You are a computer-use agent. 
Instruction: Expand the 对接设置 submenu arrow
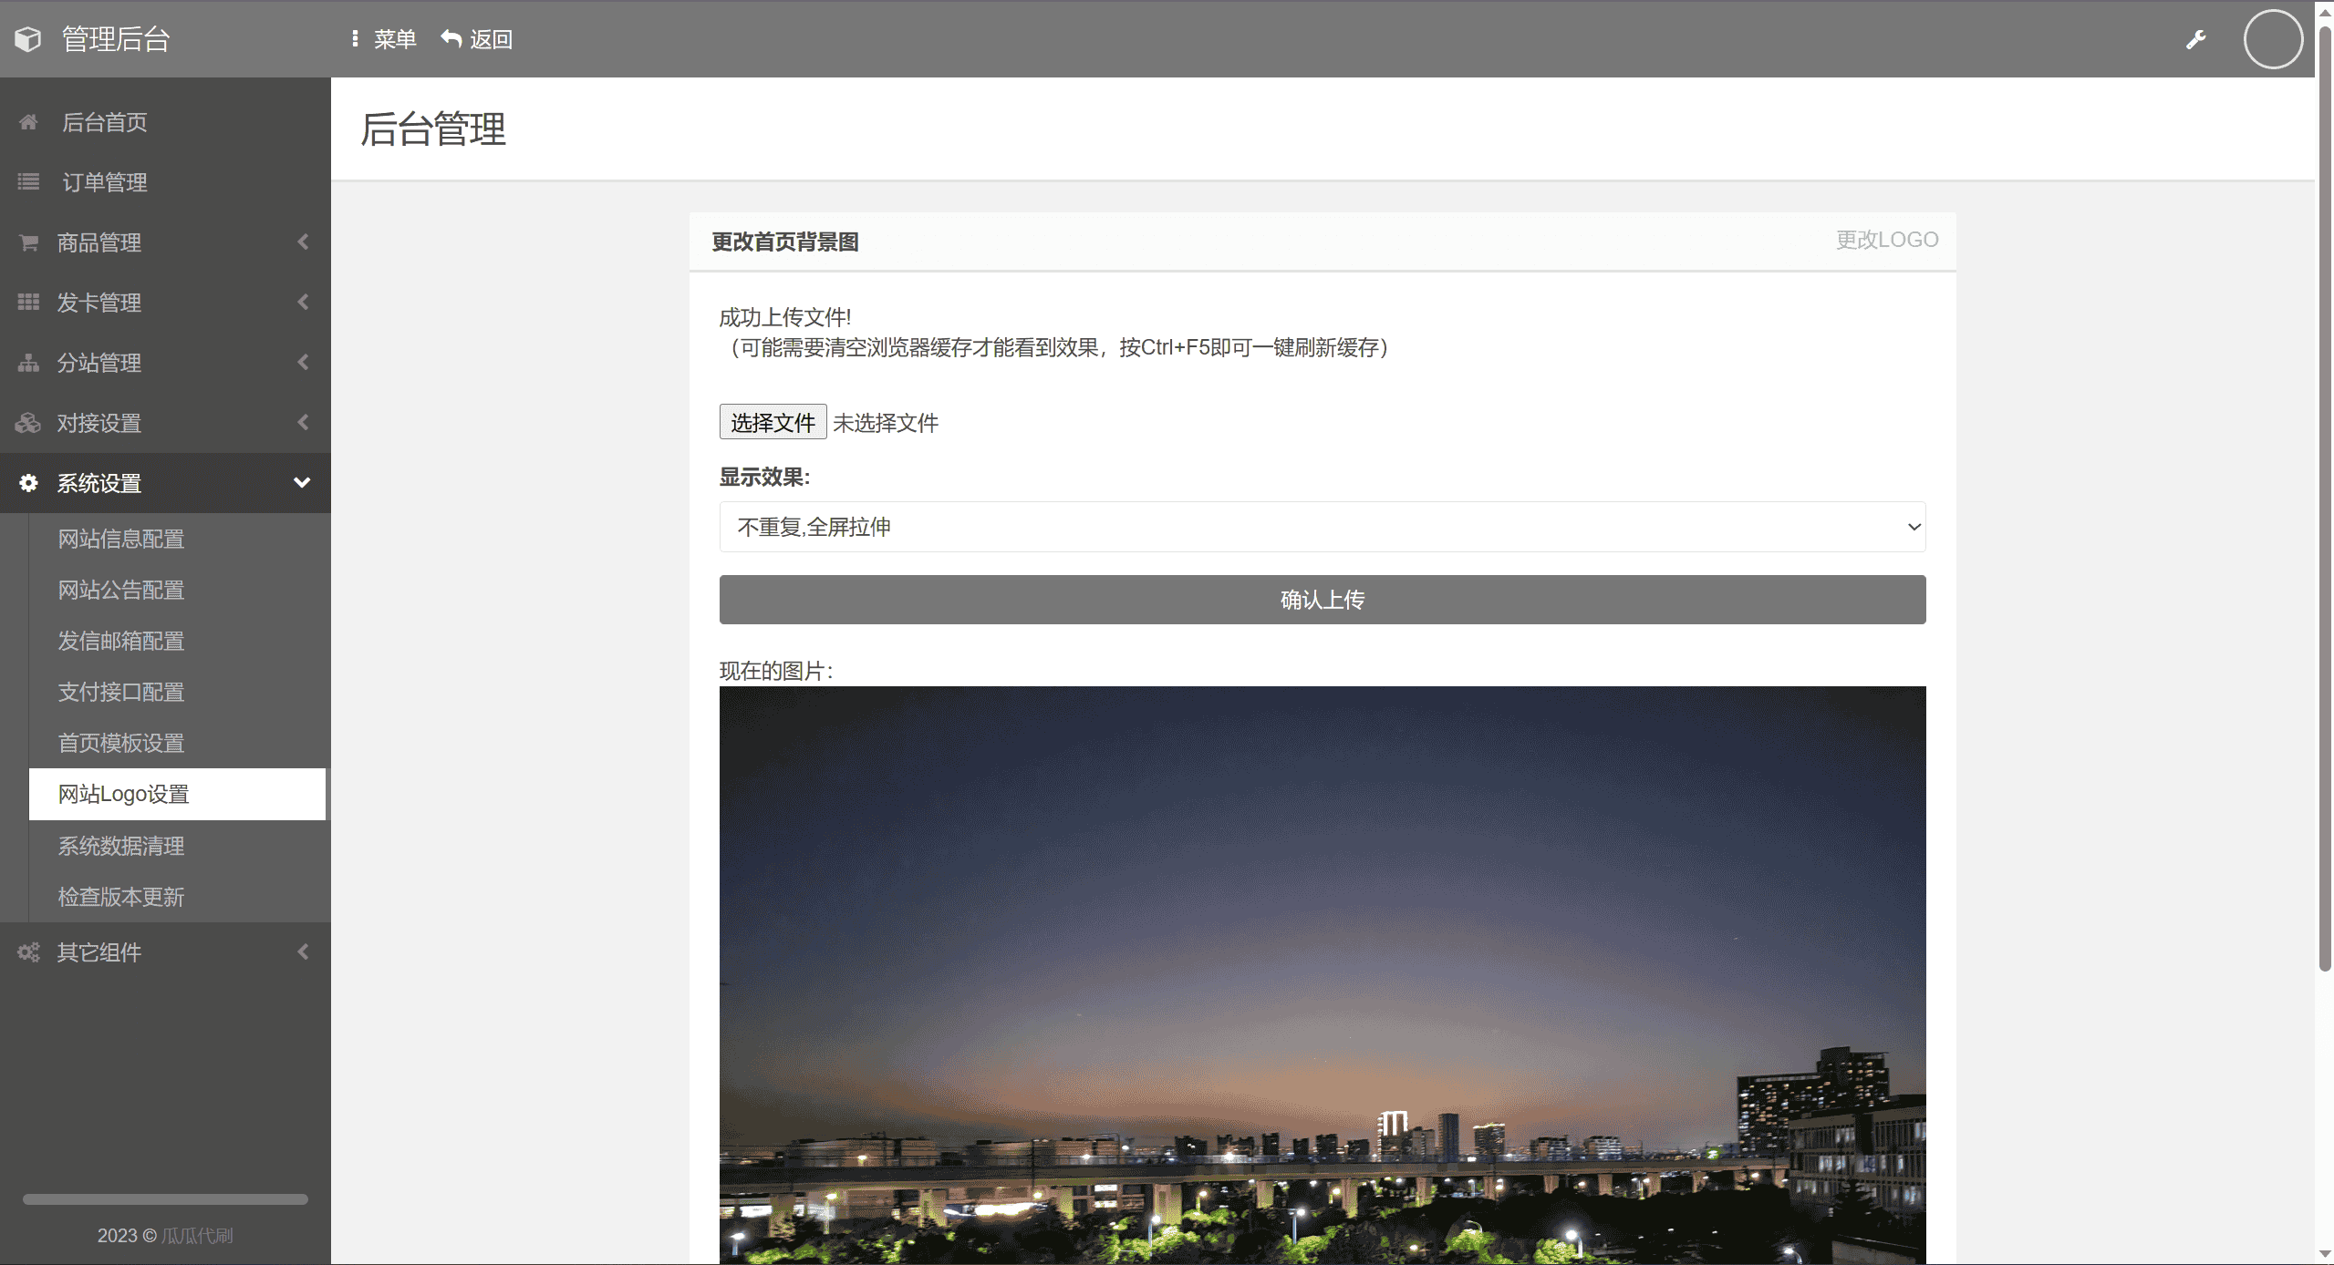pyautogui.click(x=303, y=423)
